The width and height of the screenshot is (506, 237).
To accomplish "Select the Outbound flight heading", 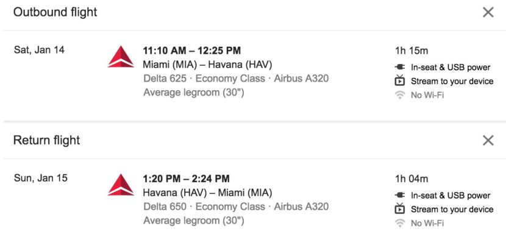I will [55, 12].
